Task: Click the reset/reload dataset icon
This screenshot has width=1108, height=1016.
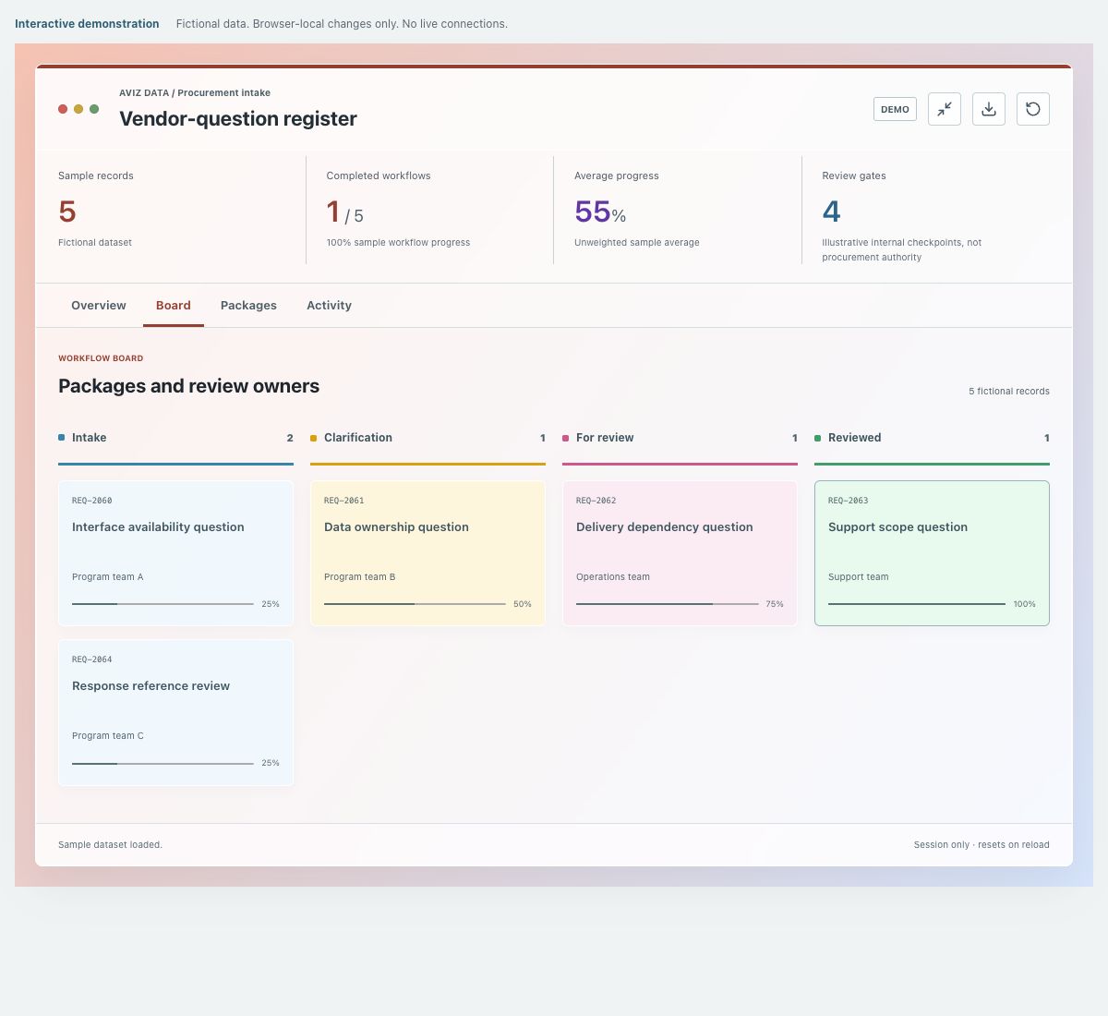Action: [1033, 109]
